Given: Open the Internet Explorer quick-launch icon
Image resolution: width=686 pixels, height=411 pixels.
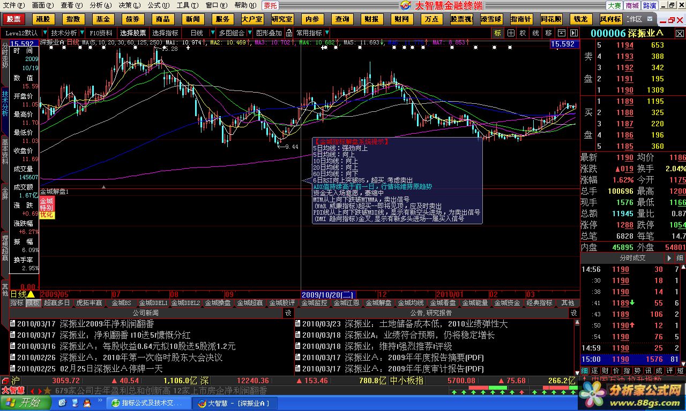Looking at the screenshot, I should (62, 403).
